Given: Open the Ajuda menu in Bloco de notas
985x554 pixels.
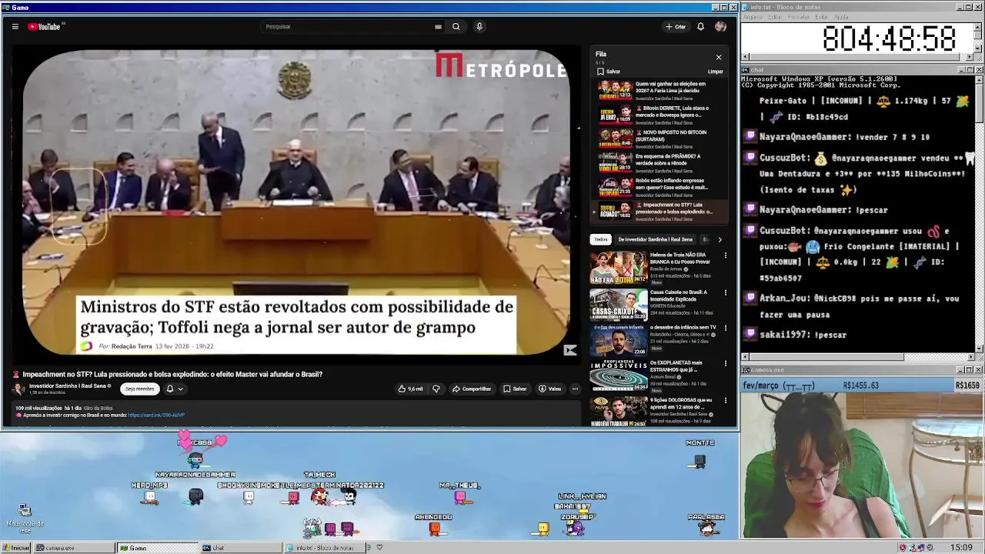Looking at the screenshot, I should (x=841, y=17).
